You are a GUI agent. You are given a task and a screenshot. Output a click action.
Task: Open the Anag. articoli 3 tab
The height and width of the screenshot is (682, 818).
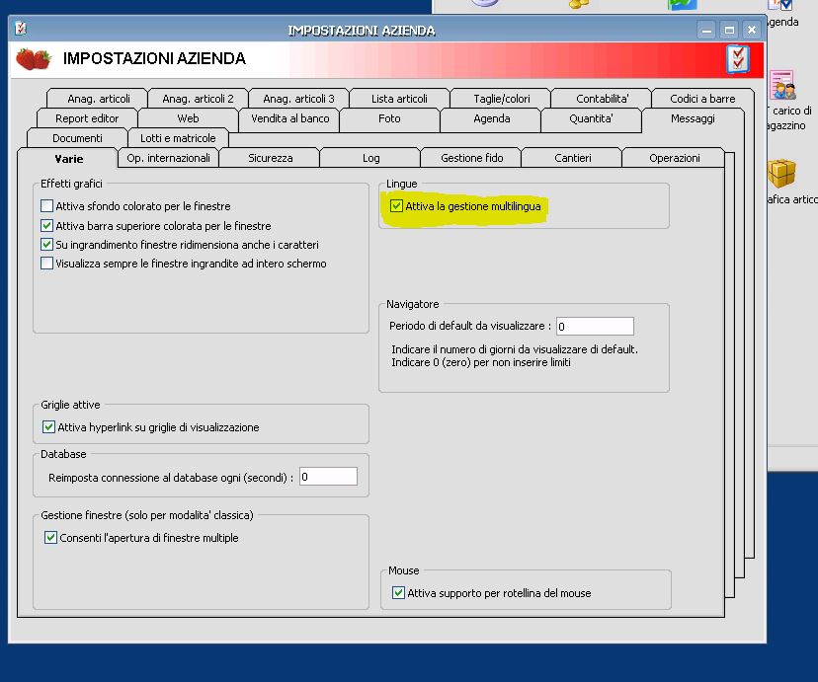click(x=298, y=99)
